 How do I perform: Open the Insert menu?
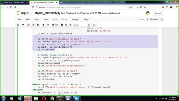click(46, 19)
